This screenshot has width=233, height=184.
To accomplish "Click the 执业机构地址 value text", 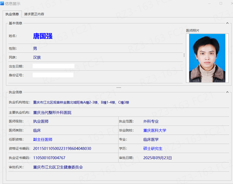I will pyautogui.click(x=81, y=102).
